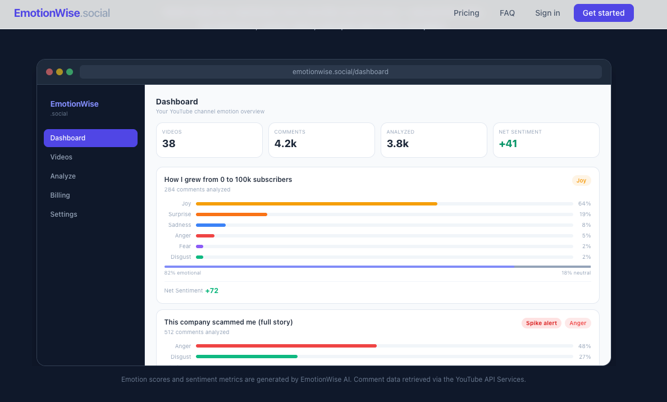The image size is (667, 402).
Task: Click the browser address bar
Action: tap(340, 71)
